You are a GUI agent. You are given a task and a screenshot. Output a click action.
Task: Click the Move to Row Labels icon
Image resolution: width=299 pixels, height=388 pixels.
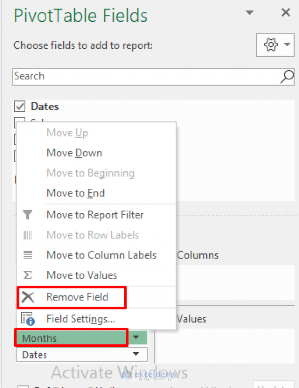point(27,235)
